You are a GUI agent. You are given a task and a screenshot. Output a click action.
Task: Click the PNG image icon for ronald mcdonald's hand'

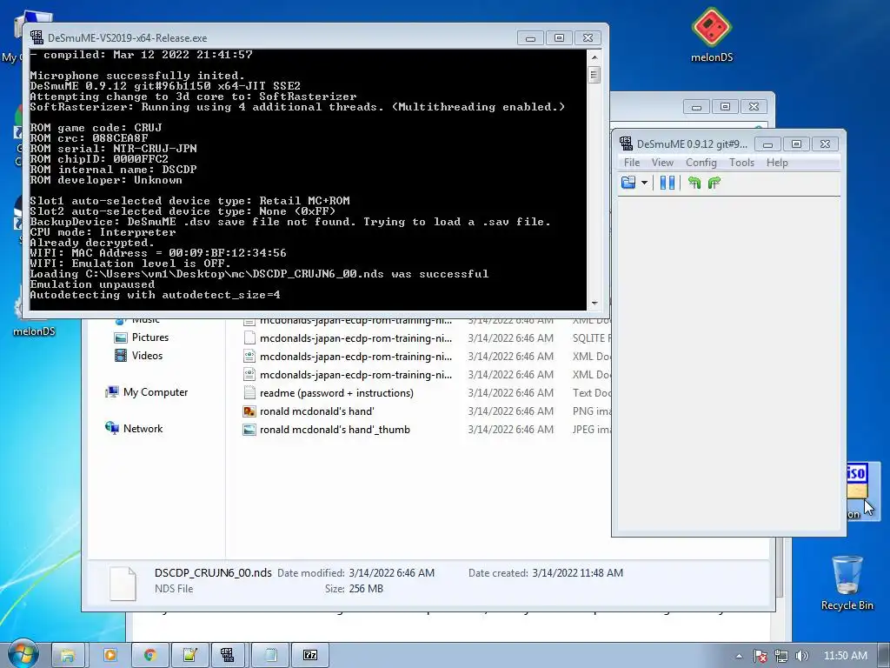[x=249, y=411]
